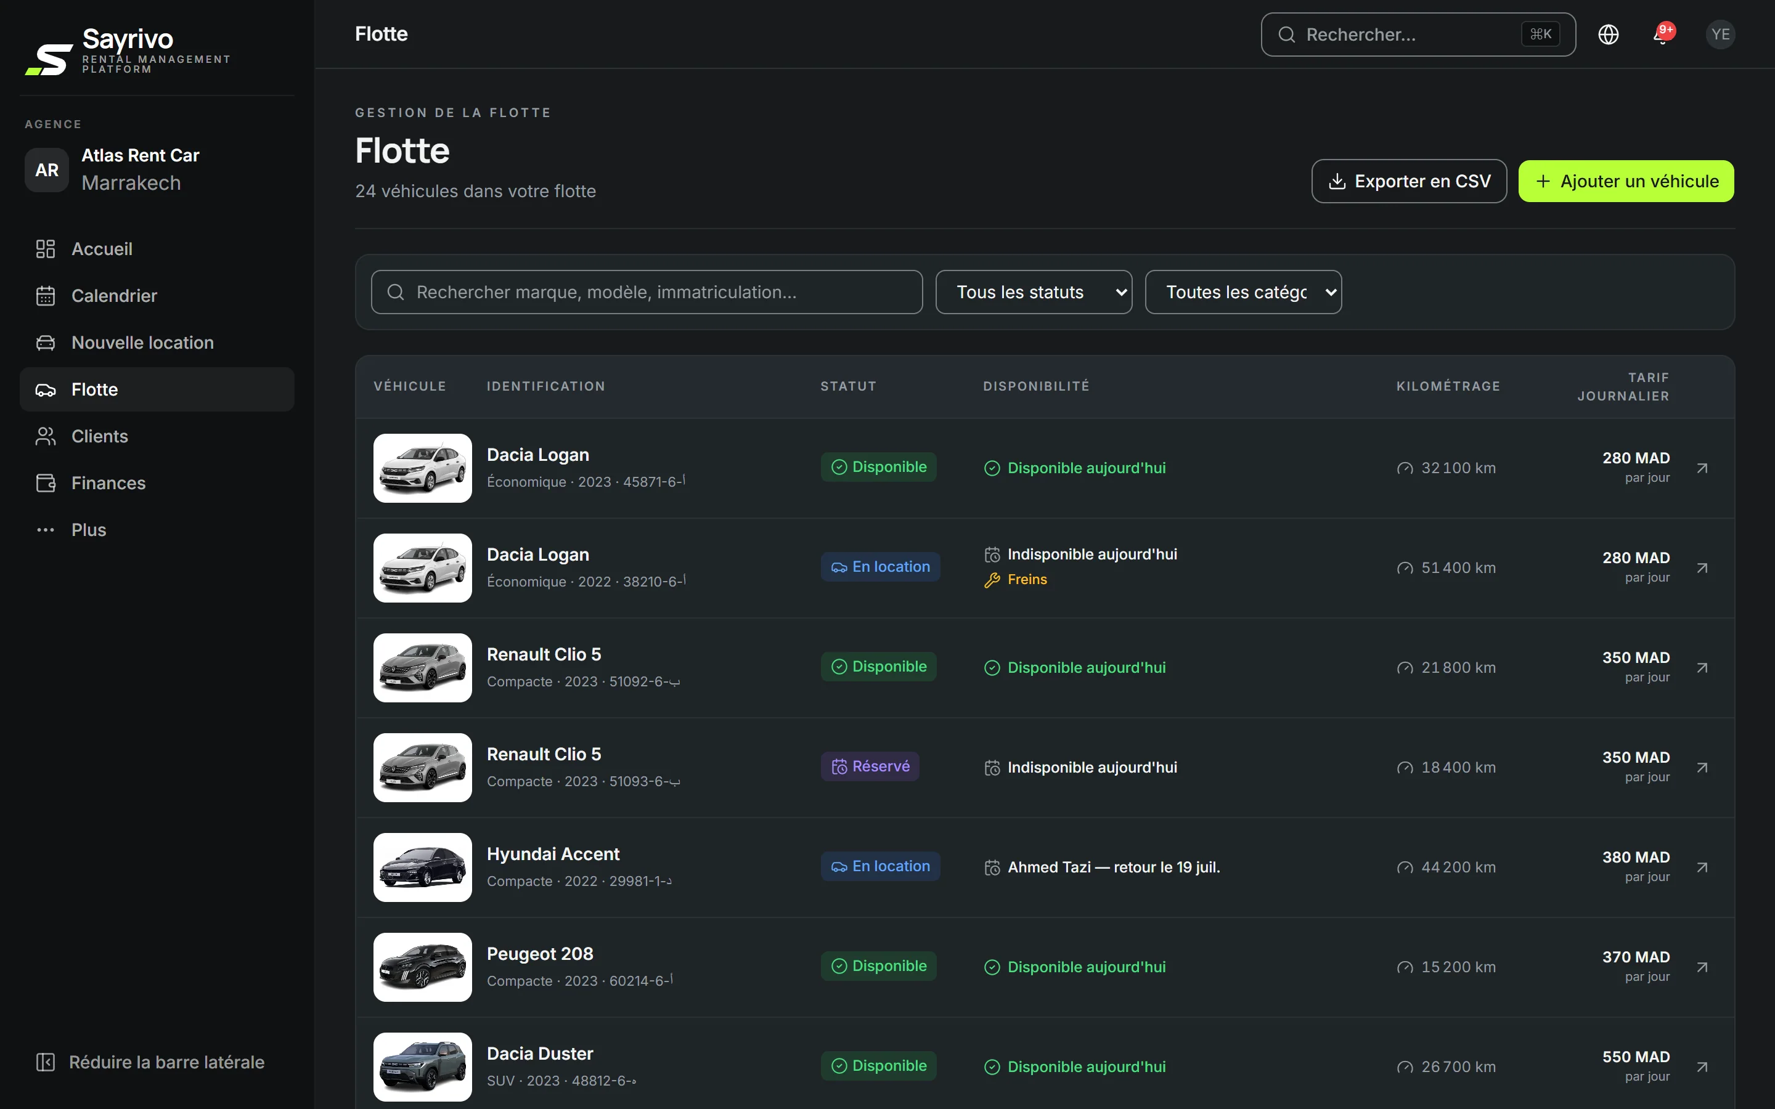Expand the Tous les statuts dropdown
1775x1109 pixels.
click(x=1034, y=292)
